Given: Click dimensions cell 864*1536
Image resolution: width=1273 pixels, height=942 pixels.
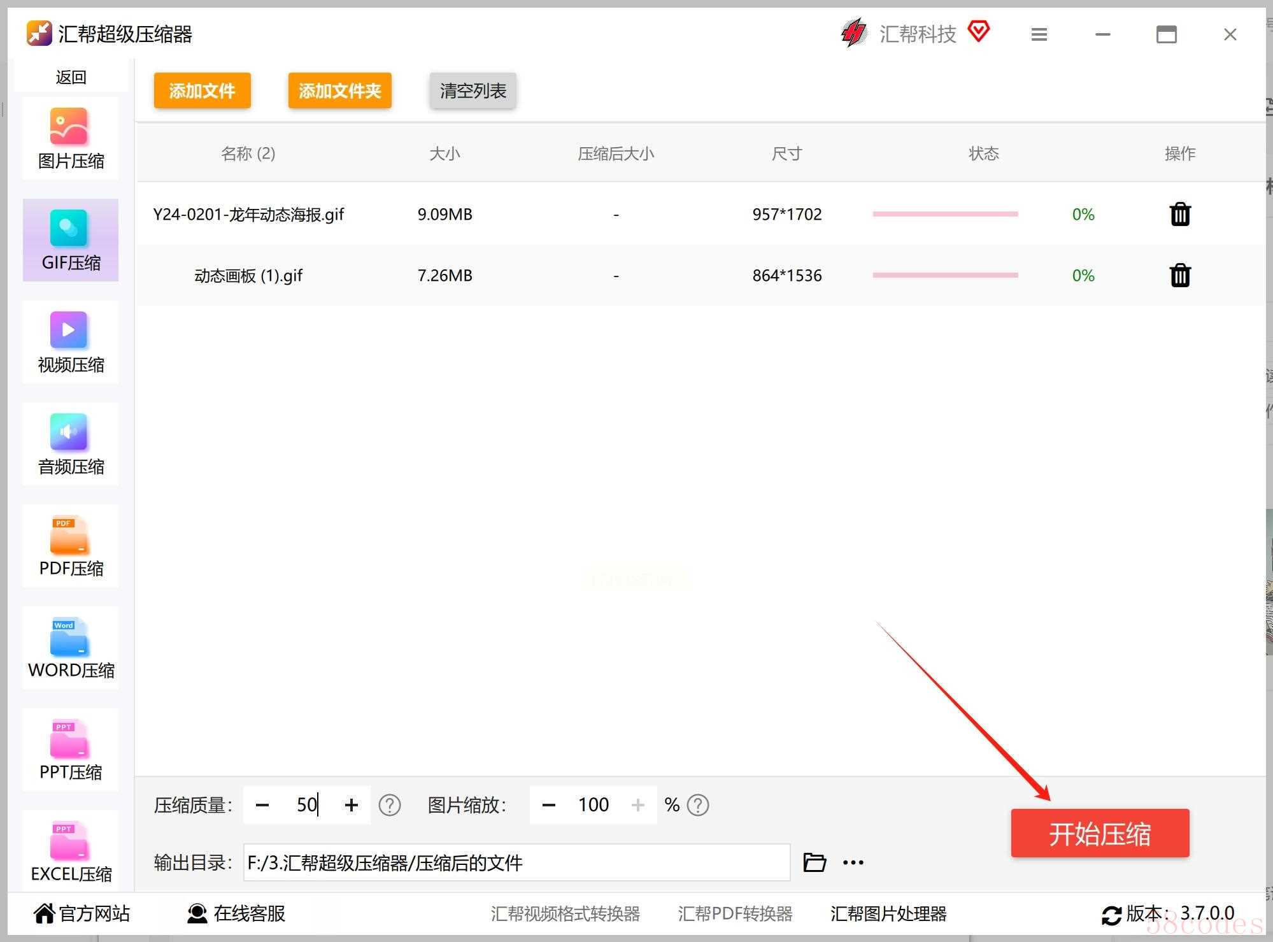Looking at the screenshot, I should [787, 276].
